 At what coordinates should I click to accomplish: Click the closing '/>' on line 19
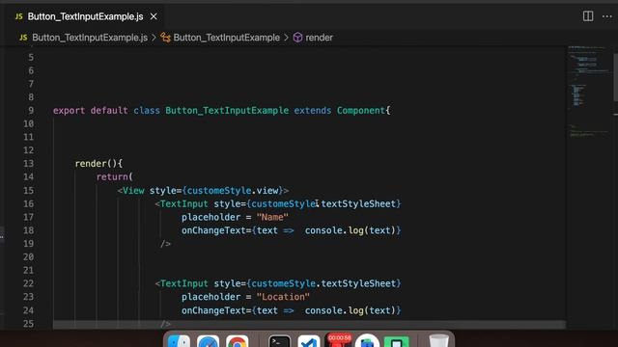pyautogui.click(x=165, y=244)
